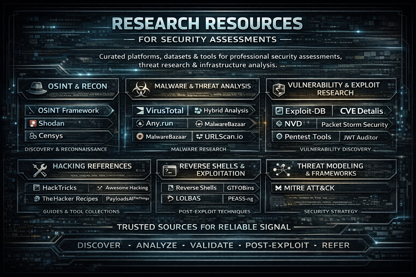Image resolution: width=416 pixels, height=277 pixels.
Task: Click the red Shodan icon
Action: click(33, 124)
